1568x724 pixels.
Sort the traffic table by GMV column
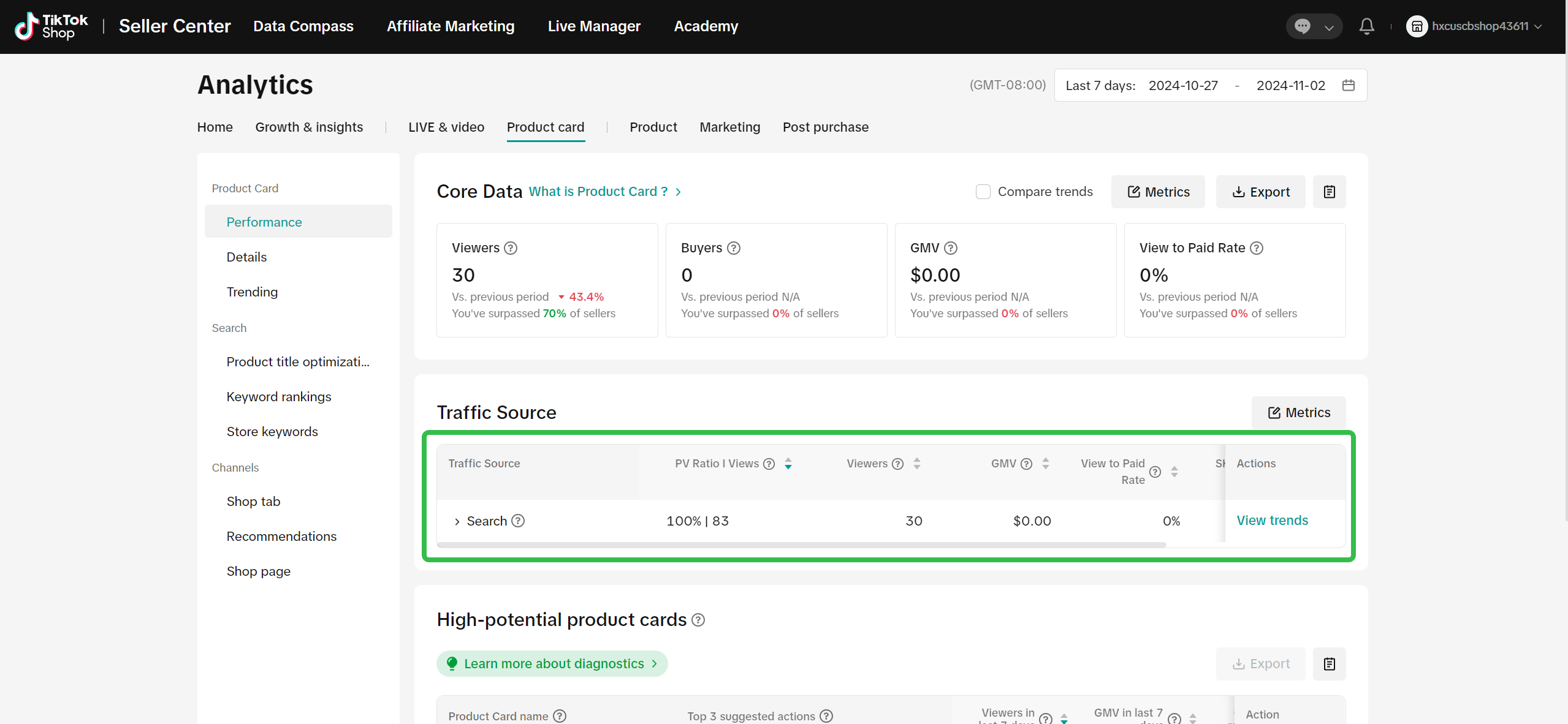click(x=1046, y=464)
